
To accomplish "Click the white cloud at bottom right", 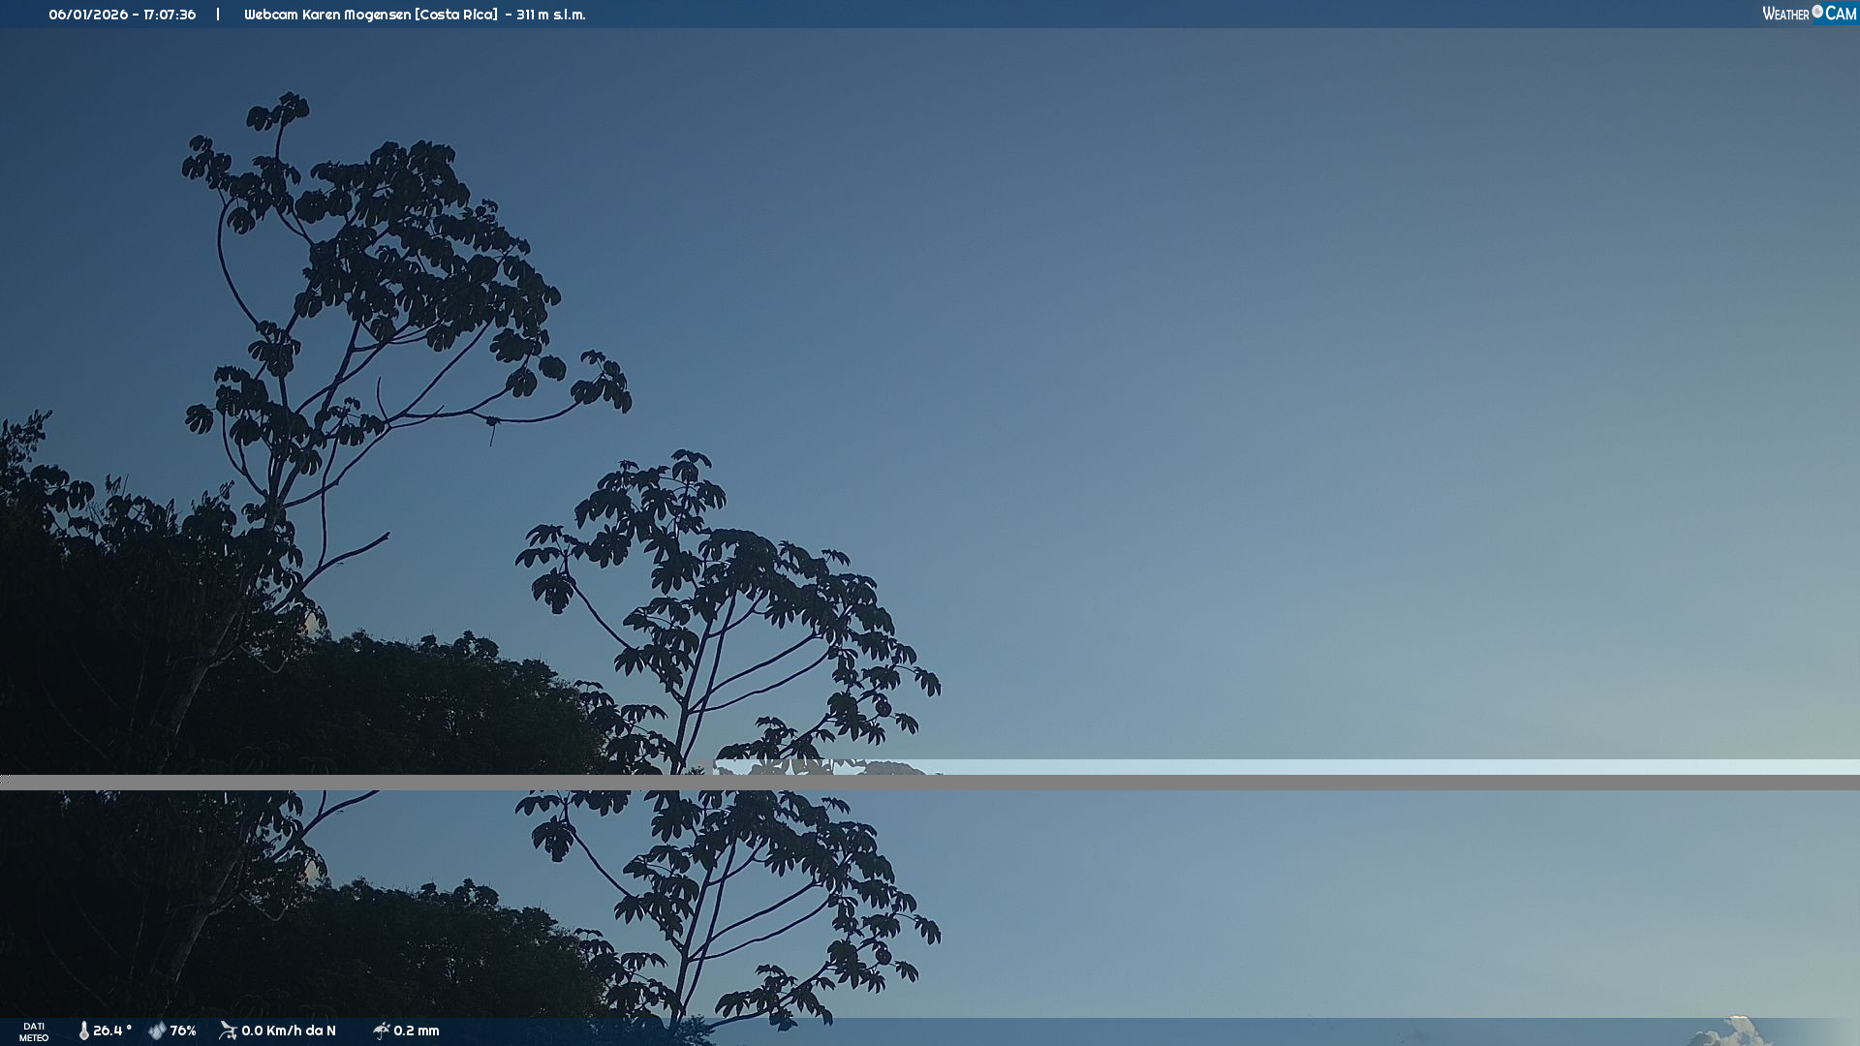I will tap(1739, 1031).
